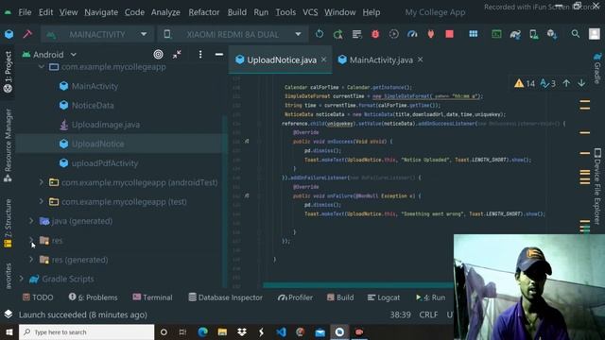Open the Refactor menu
The width and height of the screenshot is (605, 340).
[204, 12]
